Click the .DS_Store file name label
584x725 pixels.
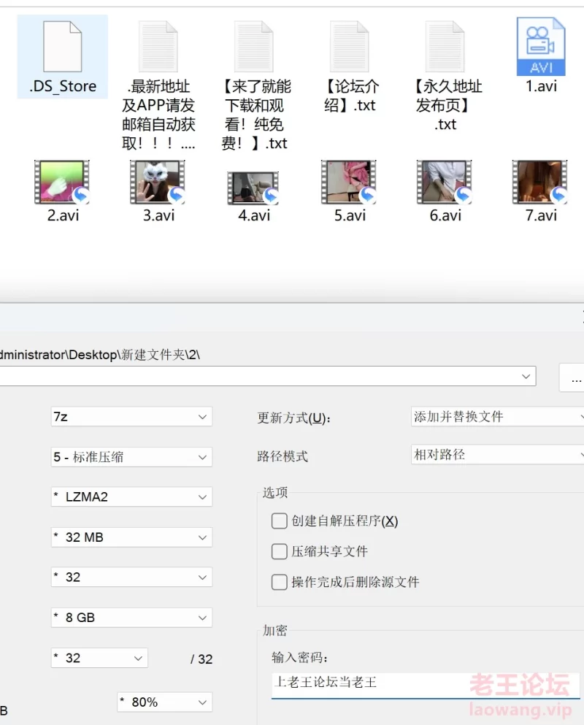[63, 86]
